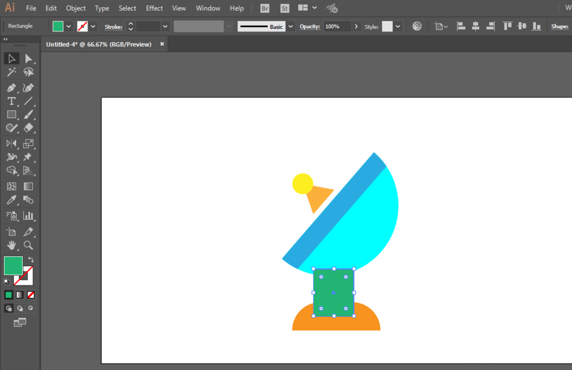Open workspace arrangement dropdown arrow
The height and width of the screenshot is (370, 572).
point(315,7)
